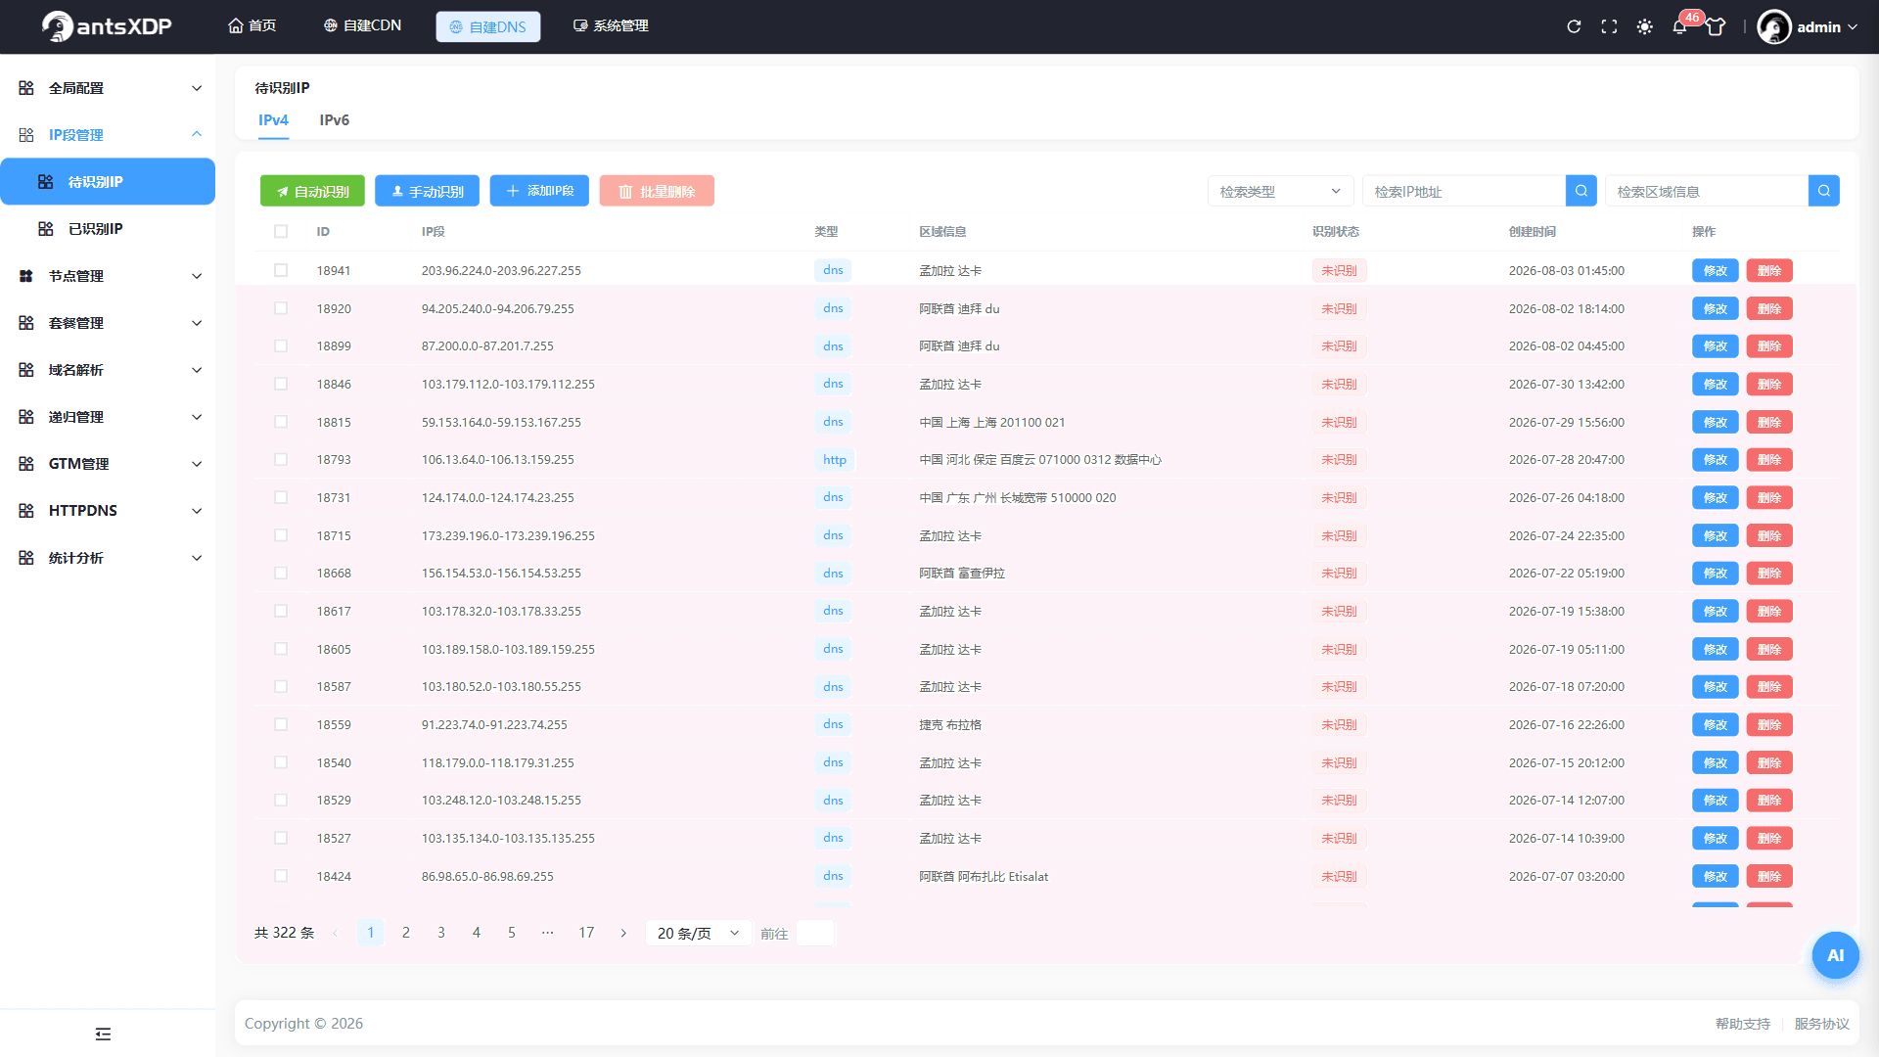
Task: Expand the 全局配置 sidebar menu
Action: tap(108, 88)
